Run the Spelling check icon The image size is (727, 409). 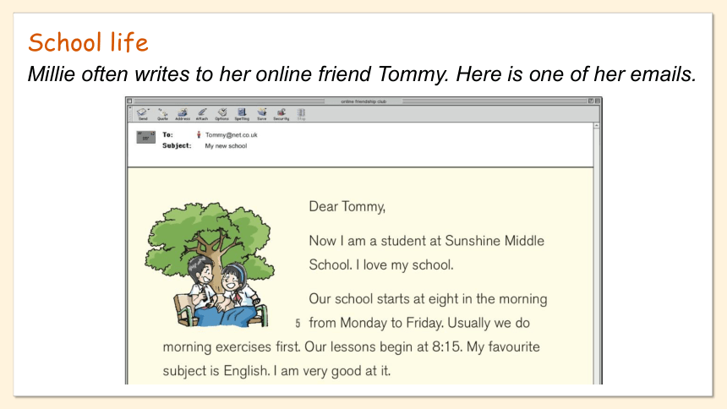point(242,113)
